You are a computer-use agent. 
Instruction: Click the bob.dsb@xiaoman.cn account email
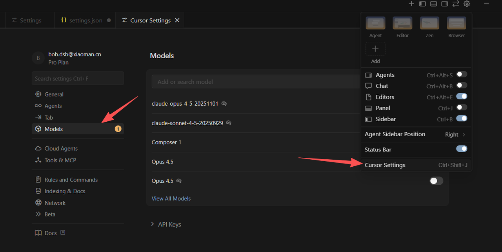point(75,54)
